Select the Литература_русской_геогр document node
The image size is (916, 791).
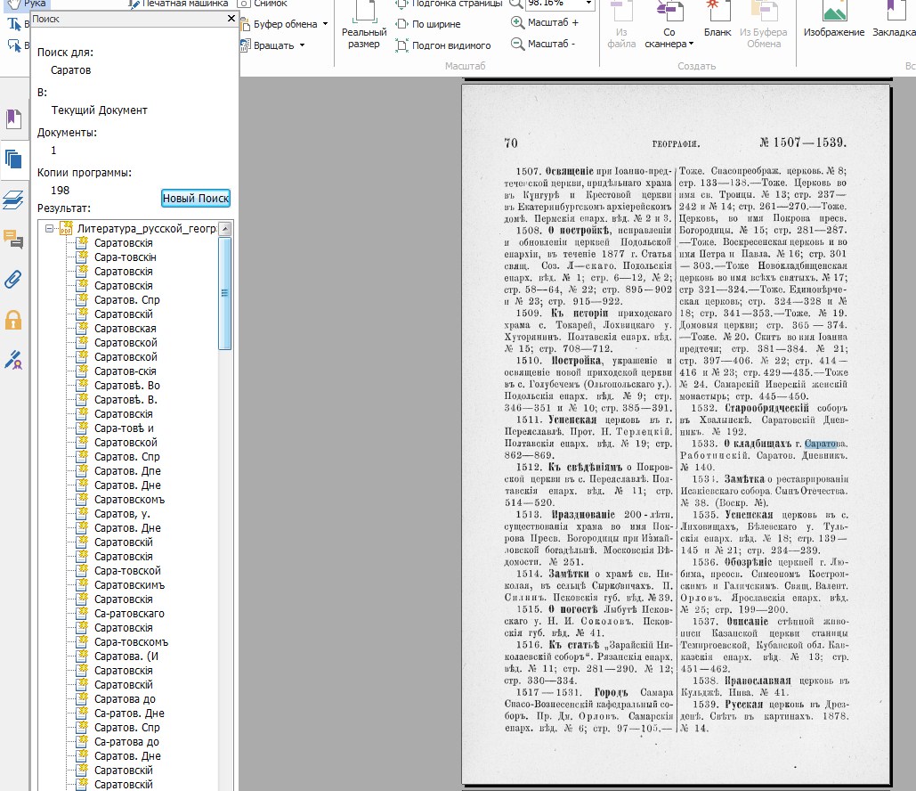(146, 229)
